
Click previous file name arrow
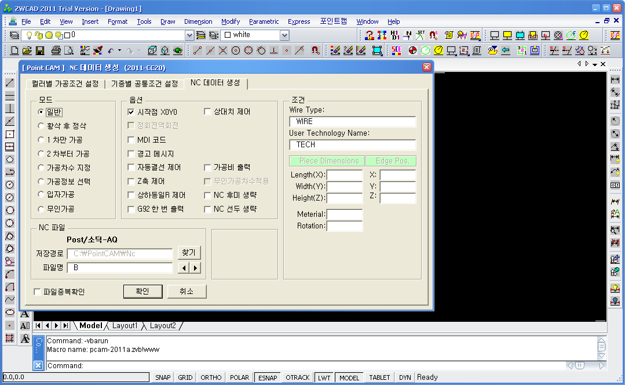[x=184, y=268]
